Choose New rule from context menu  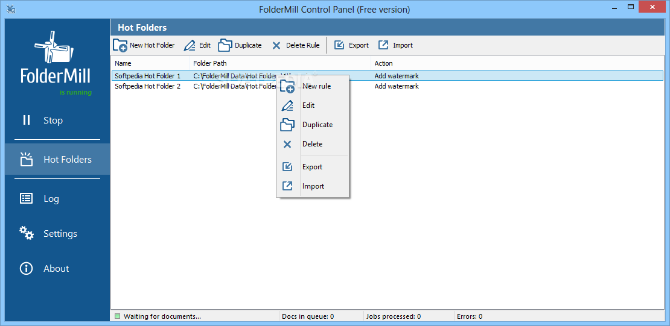(x=316, y=86)
